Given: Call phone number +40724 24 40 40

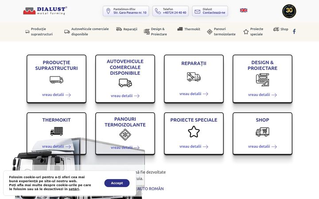Looking at the screenshot, I should [175, 12].
